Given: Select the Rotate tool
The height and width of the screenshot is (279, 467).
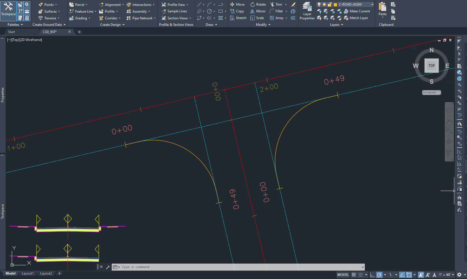Looking at the screenshot, I should coord(258,4).
